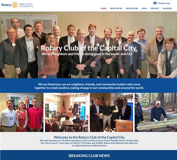This screenshot has width=177, height=160.
Task: Open the photo of four people with red dress
Action: pos(22,112)
